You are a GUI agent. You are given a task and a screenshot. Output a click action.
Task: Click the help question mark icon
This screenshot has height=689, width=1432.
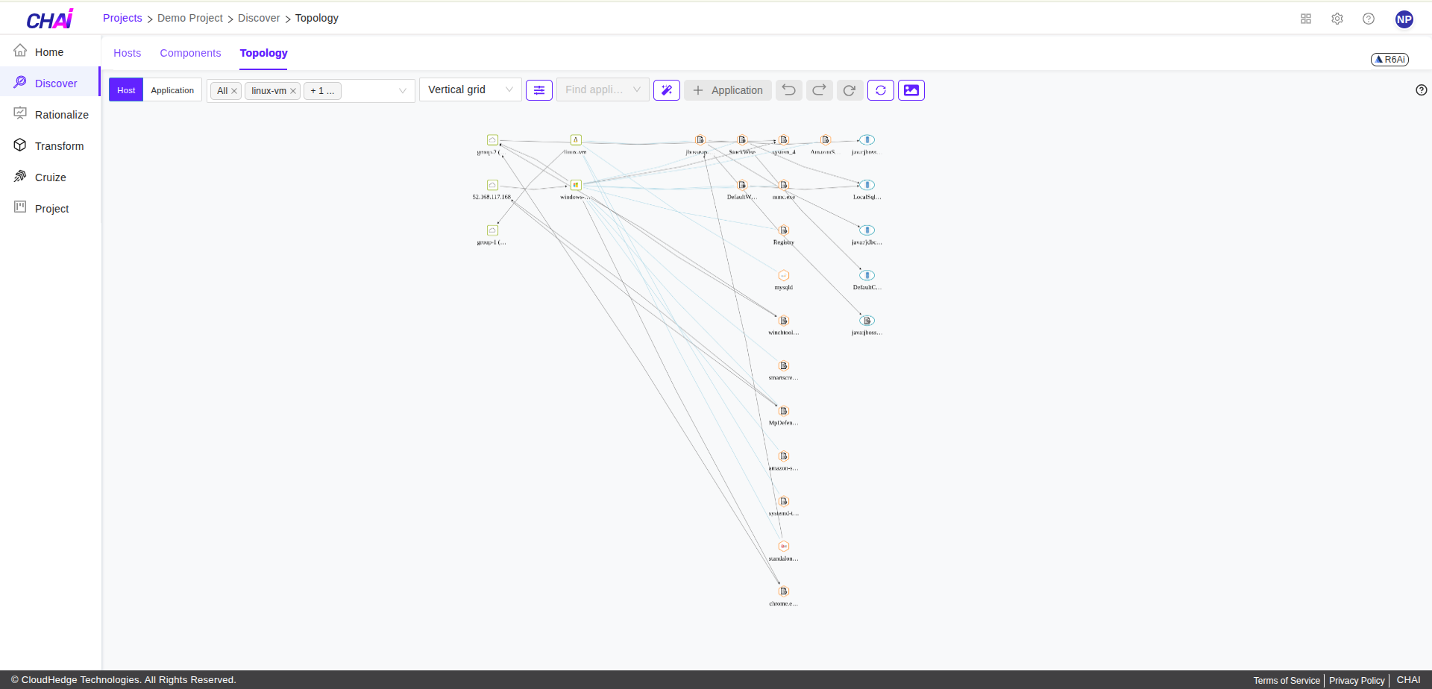(x=1369, y=19)
